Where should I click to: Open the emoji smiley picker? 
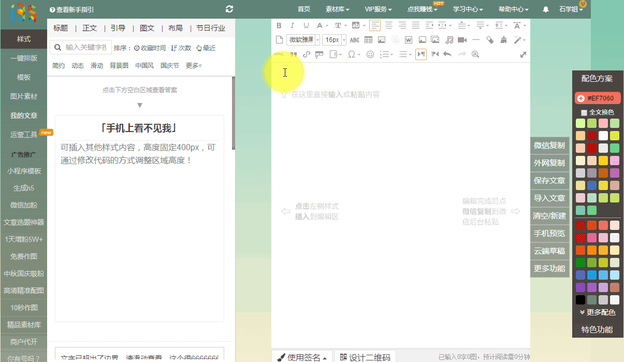pos(370,54)
